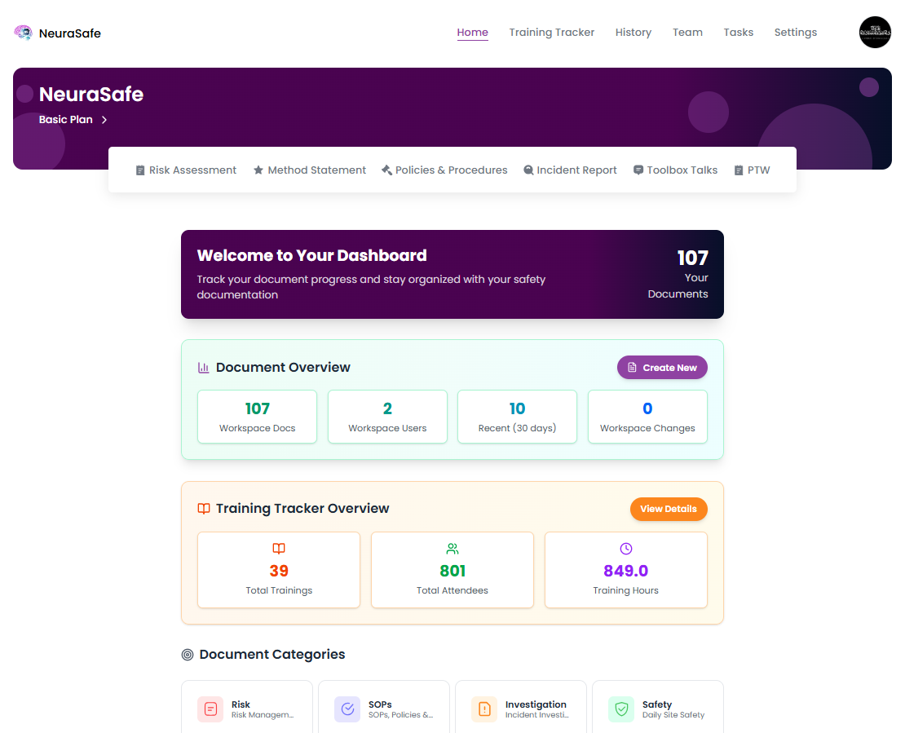Image resolution: width=905 pixels, height=733 pixels.
Task: Switch to the History page
Action: (x=633, y=33)
